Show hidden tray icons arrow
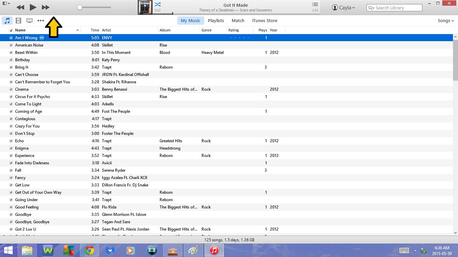The height and width of the screenshot is (257, 458). [x=415, y=251]
